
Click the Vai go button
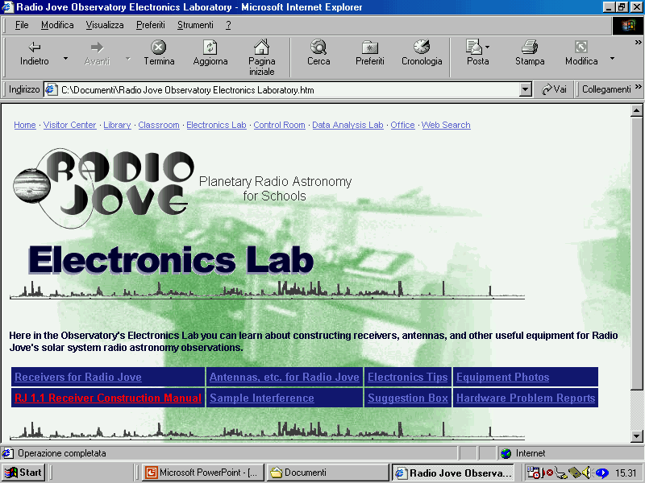click(x=554, y=89)
